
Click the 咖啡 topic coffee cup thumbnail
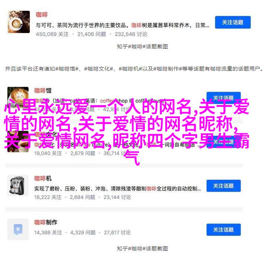click(x=19, y=22)
